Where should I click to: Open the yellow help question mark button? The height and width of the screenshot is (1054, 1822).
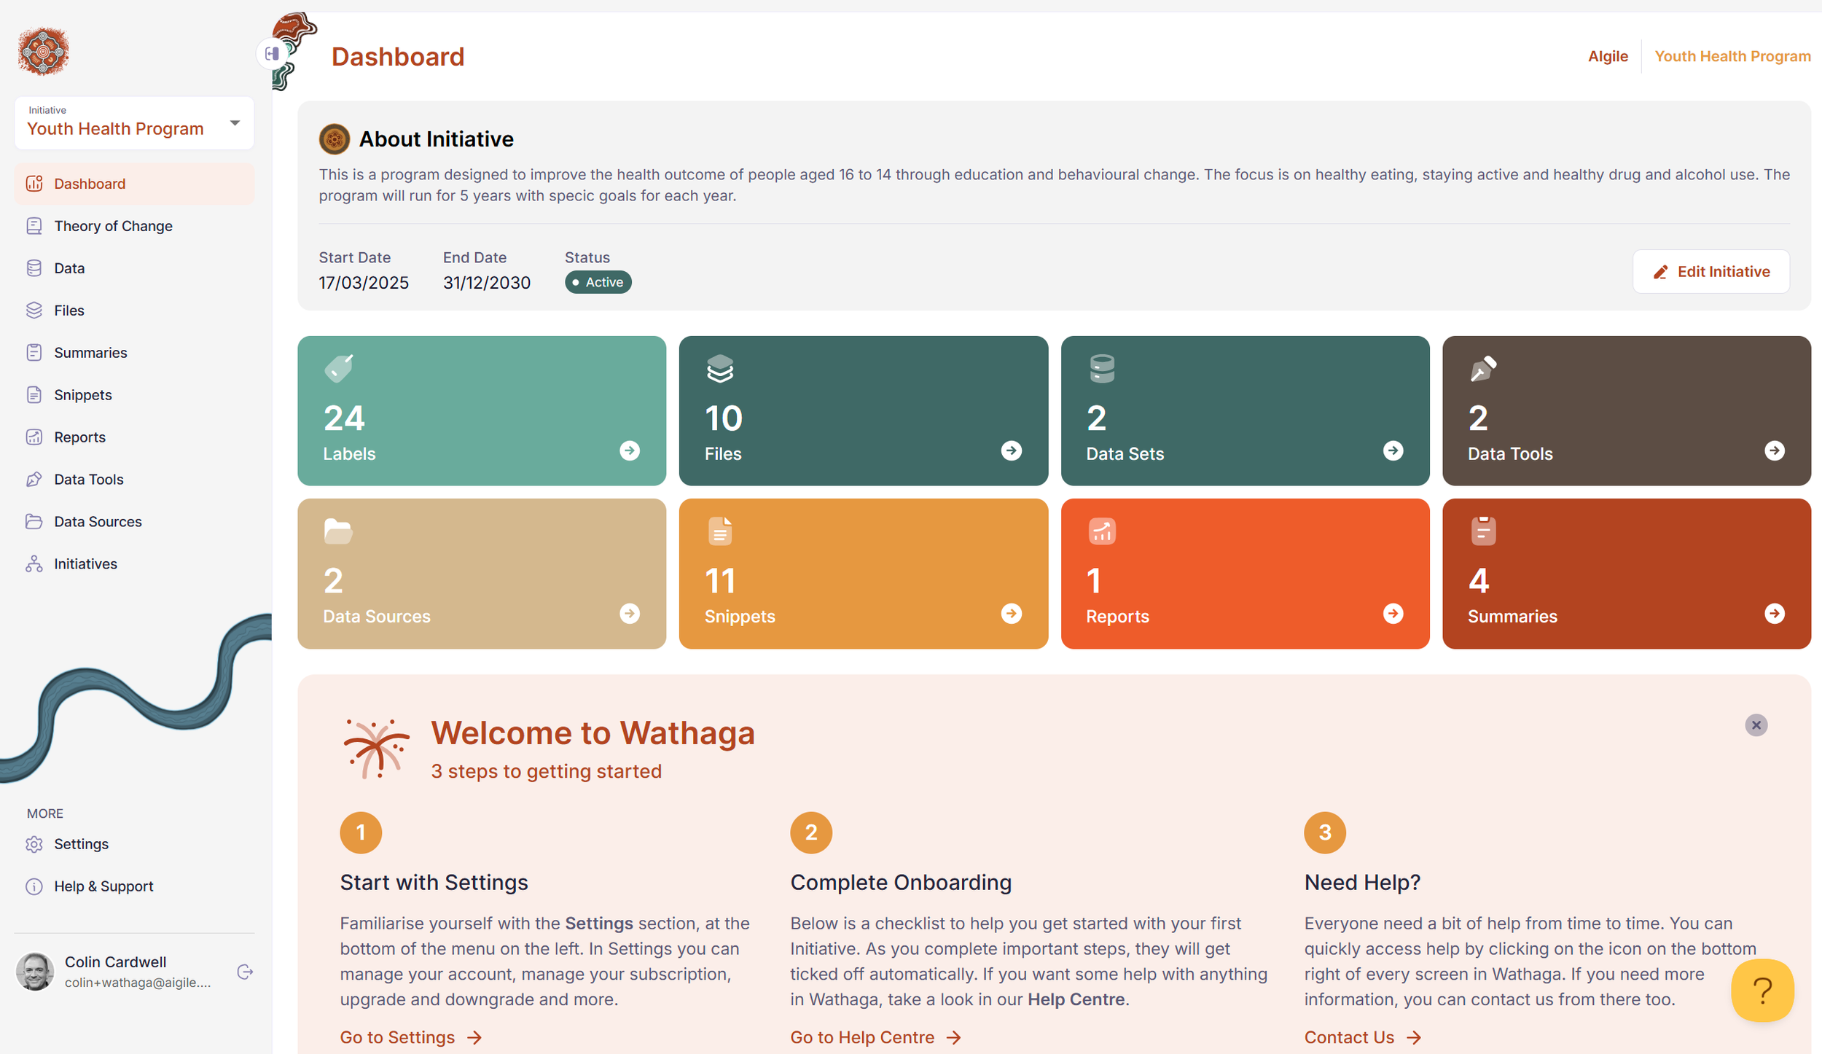[x=1762, y=991]
